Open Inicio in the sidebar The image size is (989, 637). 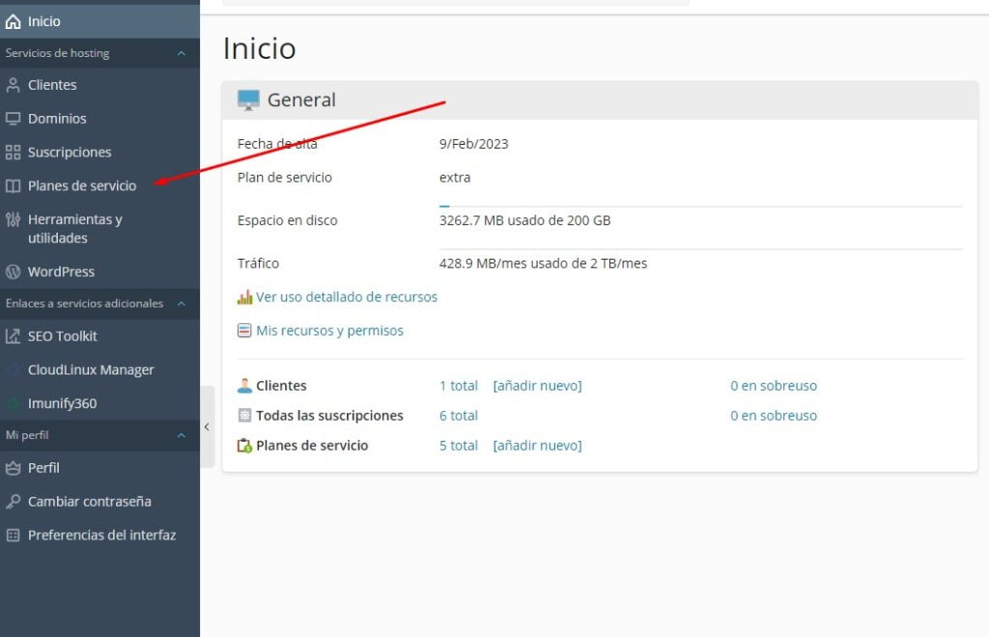tap(99, 21)
